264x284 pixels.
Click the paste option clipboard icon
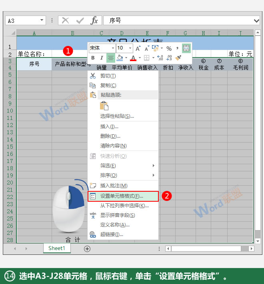coord(104,106)
